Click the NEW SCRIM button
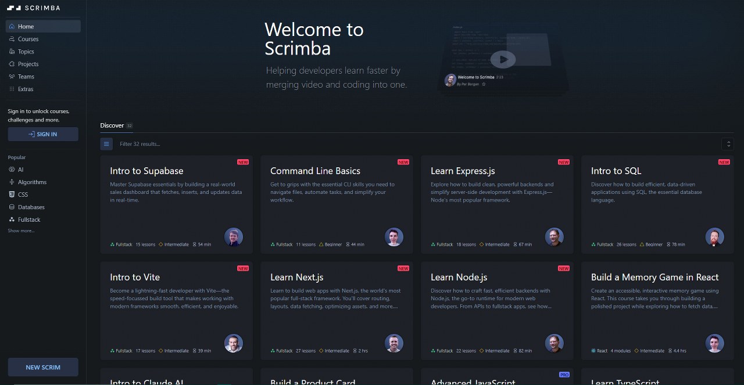The image size is (744, 385). [x=43, y=367]
